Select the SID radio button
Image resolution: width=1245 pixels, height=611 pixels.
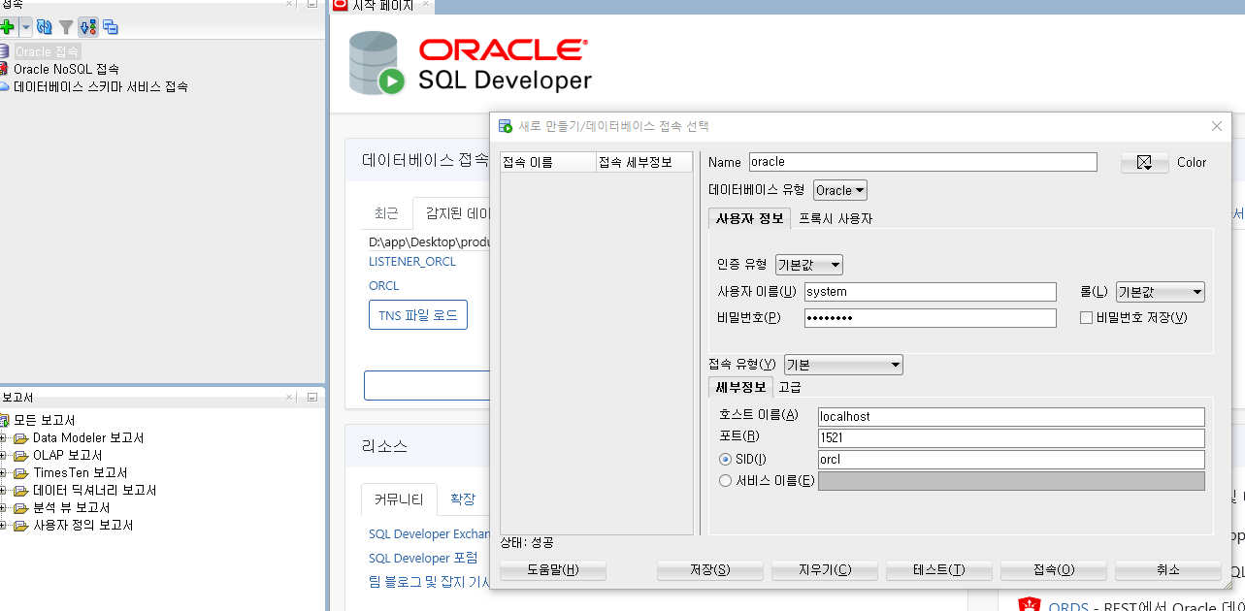tap(725, 460)
